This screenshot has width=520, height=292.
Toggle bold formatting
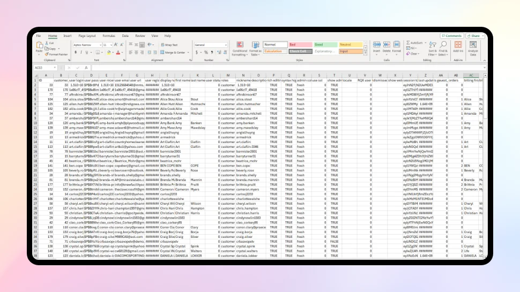(76, 53)
